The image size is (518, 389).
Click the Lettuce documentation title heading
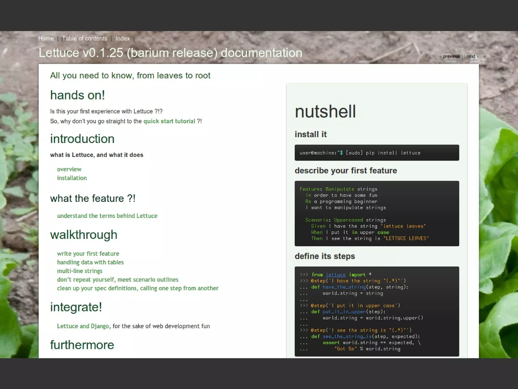[170, 53]
